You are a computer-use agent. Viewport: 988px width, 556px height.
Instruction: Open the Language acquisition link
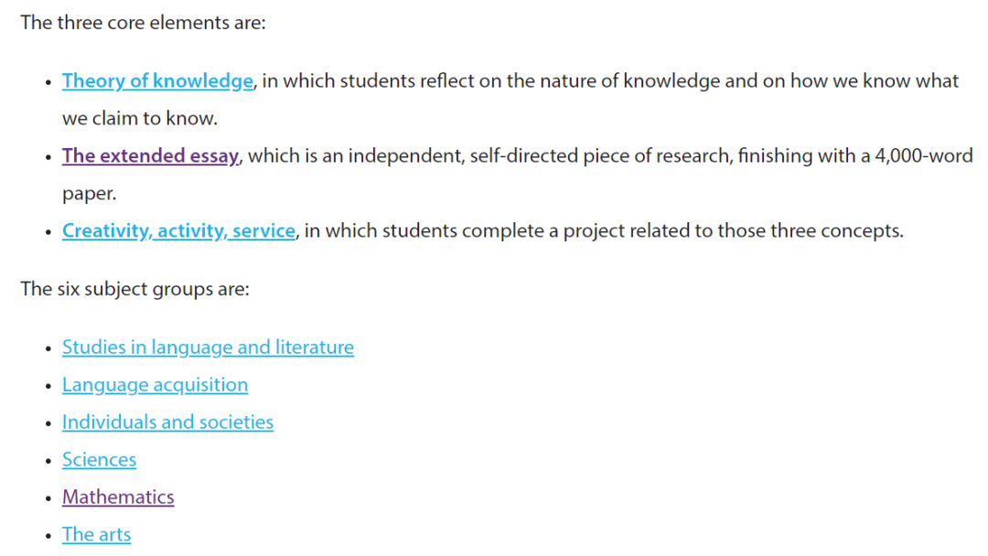point(155,385)
